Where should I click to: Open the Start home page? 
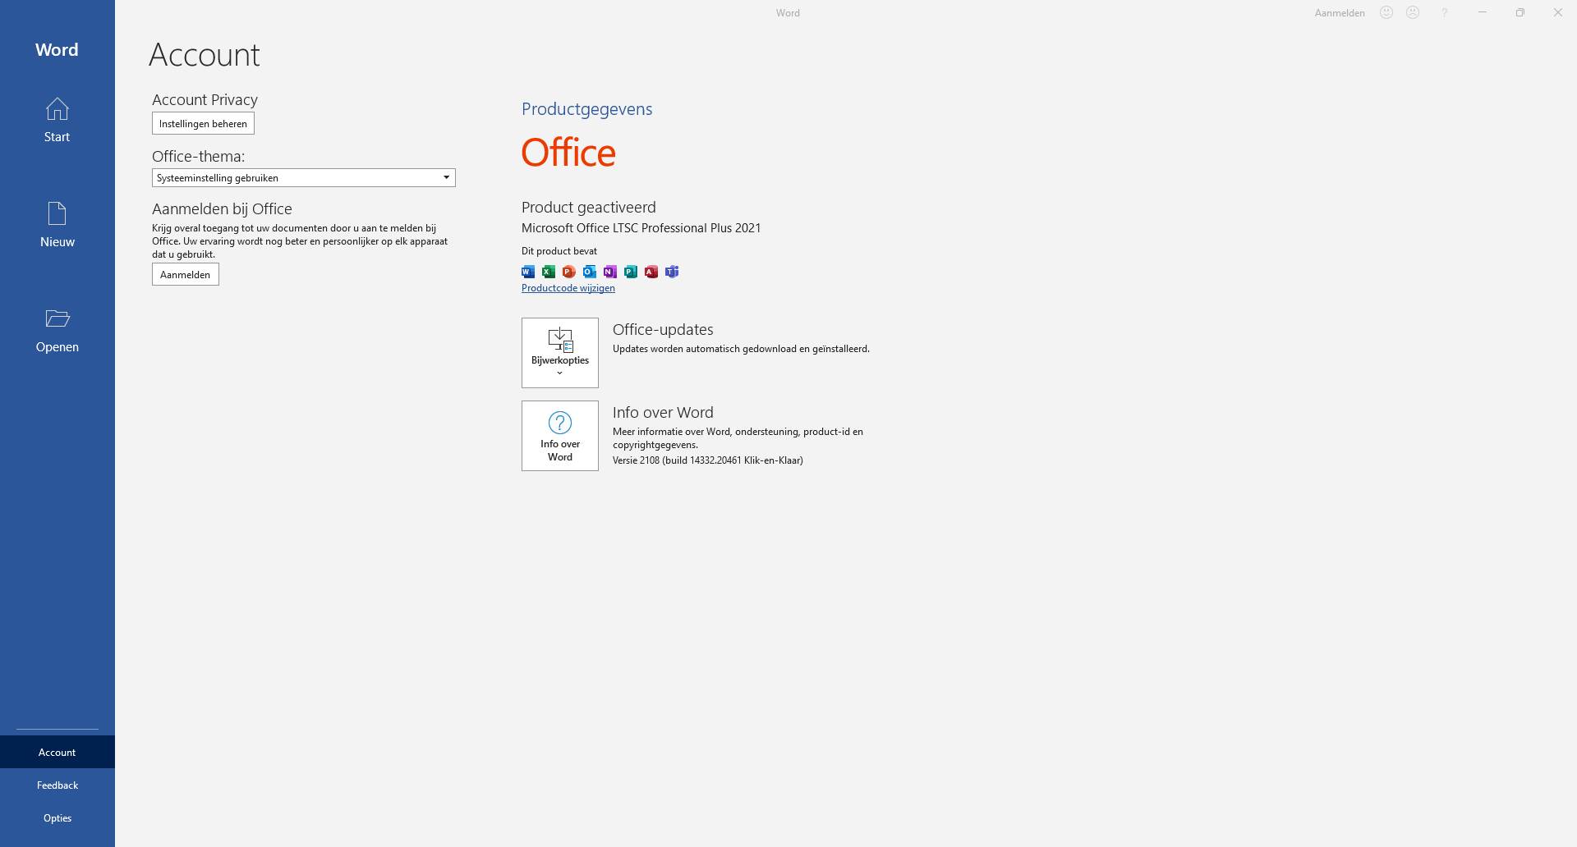point(57,120)
